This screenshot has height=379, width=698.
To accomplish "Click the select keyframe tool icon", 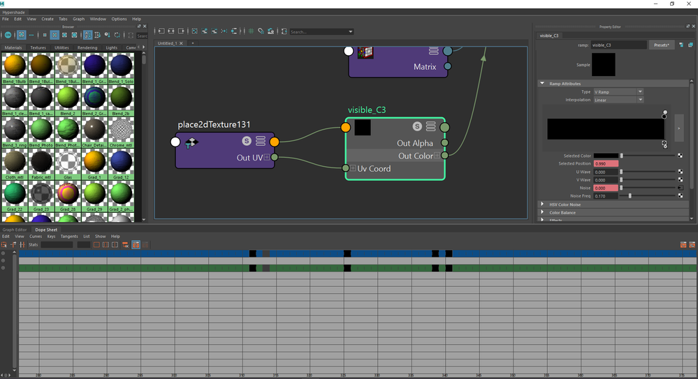I will (x=4, y=245).
